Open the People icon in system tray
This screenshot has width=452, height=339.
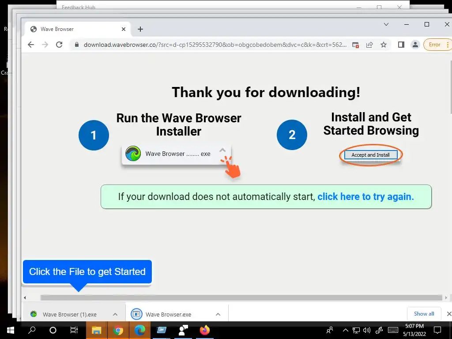(329, 330)
